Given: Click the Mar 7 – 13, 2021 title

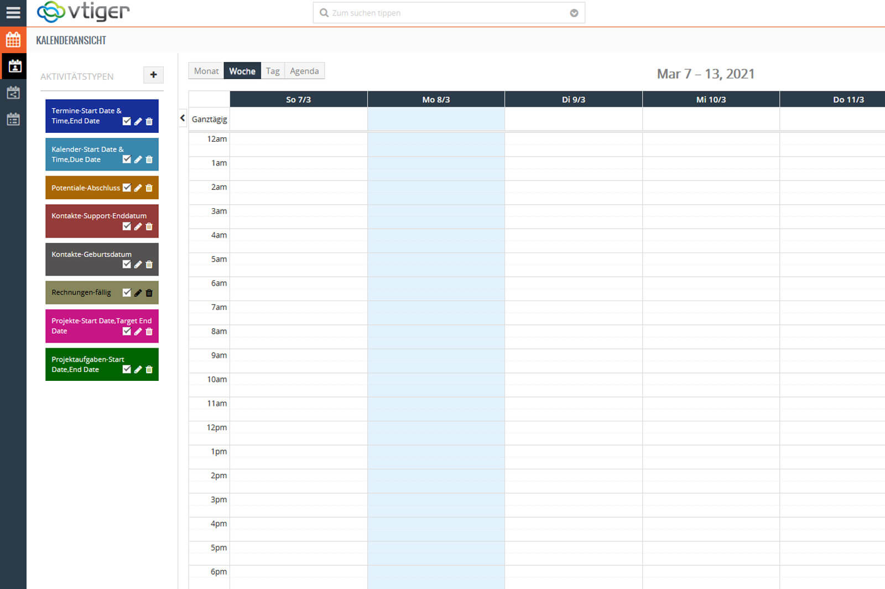Looking at the screenshot, I should [x=705, y=74].
